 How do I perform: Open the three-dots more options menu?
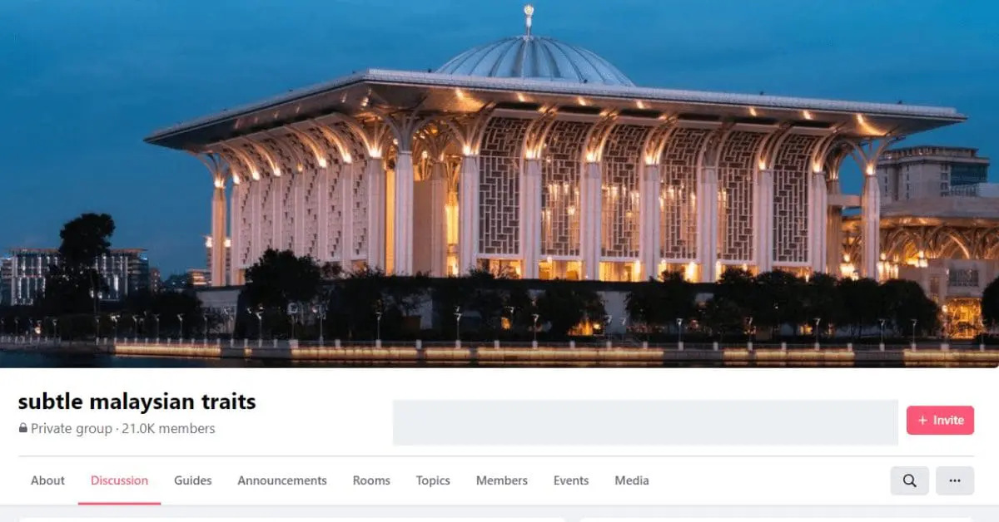point(955,480)
